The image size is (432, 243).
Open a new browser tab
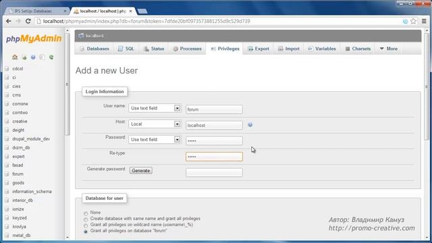142,11
